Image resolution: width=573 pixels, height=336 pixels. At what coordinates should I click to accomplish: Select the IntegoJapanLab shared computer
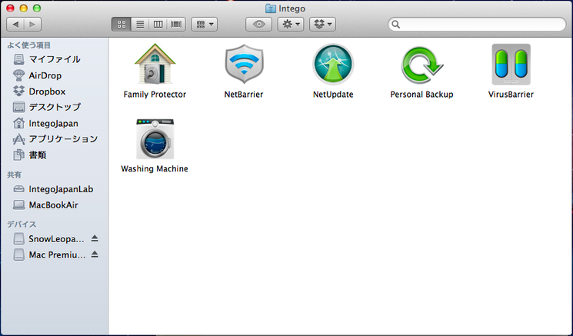click(54, 189)
